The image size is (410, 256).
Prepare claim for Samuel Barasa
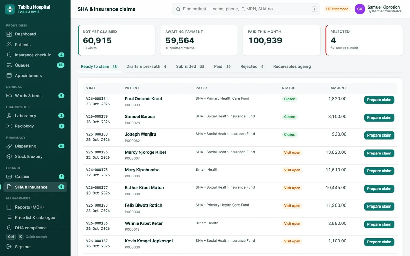(x=379, y=117)
